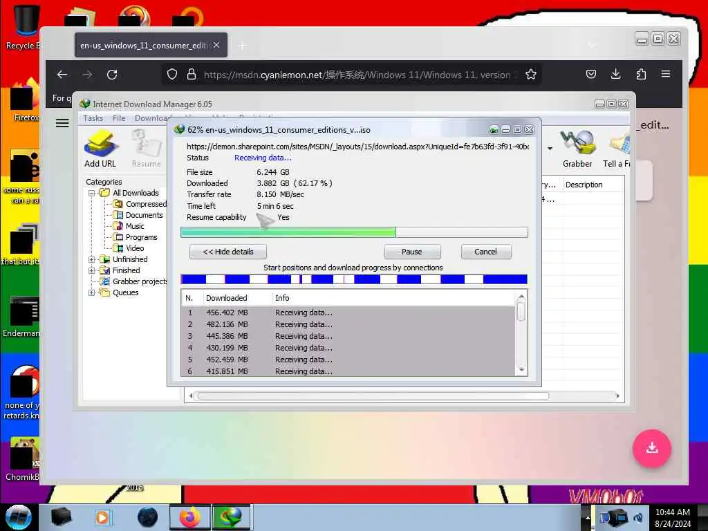
Task: Collapse the All Downloads tree node
Action: click(x=92, y=194)
